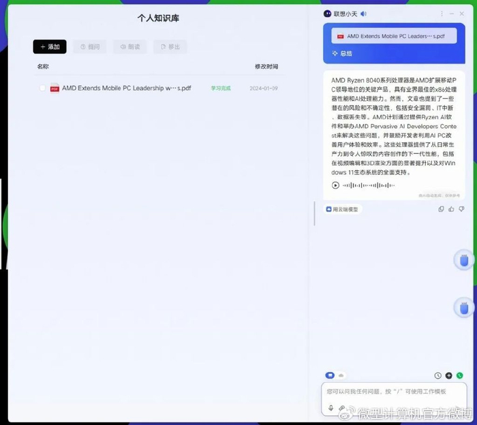Click the 修改时间 column header

tap(266, 66)
